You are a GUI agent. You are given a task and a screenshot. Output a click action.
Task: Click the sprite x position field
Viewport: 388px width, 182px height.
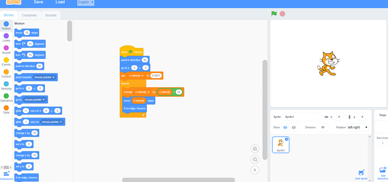click(339, 117)
